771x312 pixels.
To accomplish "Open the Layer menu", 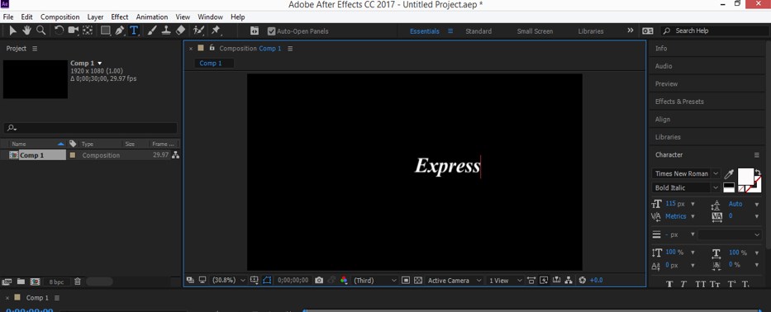I will (x=95, y=17).
